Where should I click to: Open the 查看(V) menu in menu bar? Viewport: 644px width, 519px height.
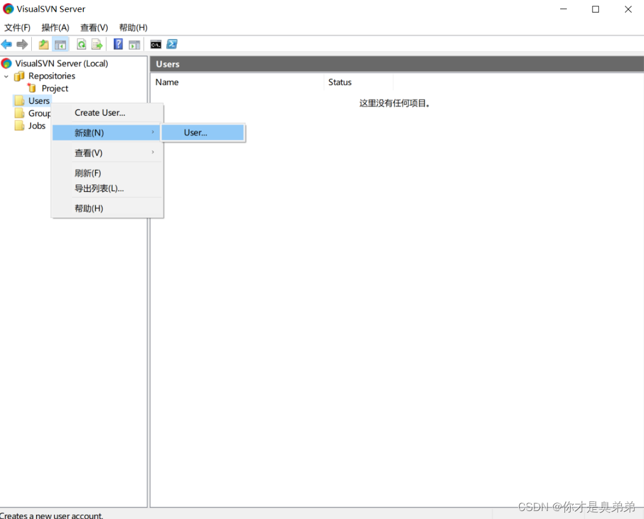click(94, 28)
